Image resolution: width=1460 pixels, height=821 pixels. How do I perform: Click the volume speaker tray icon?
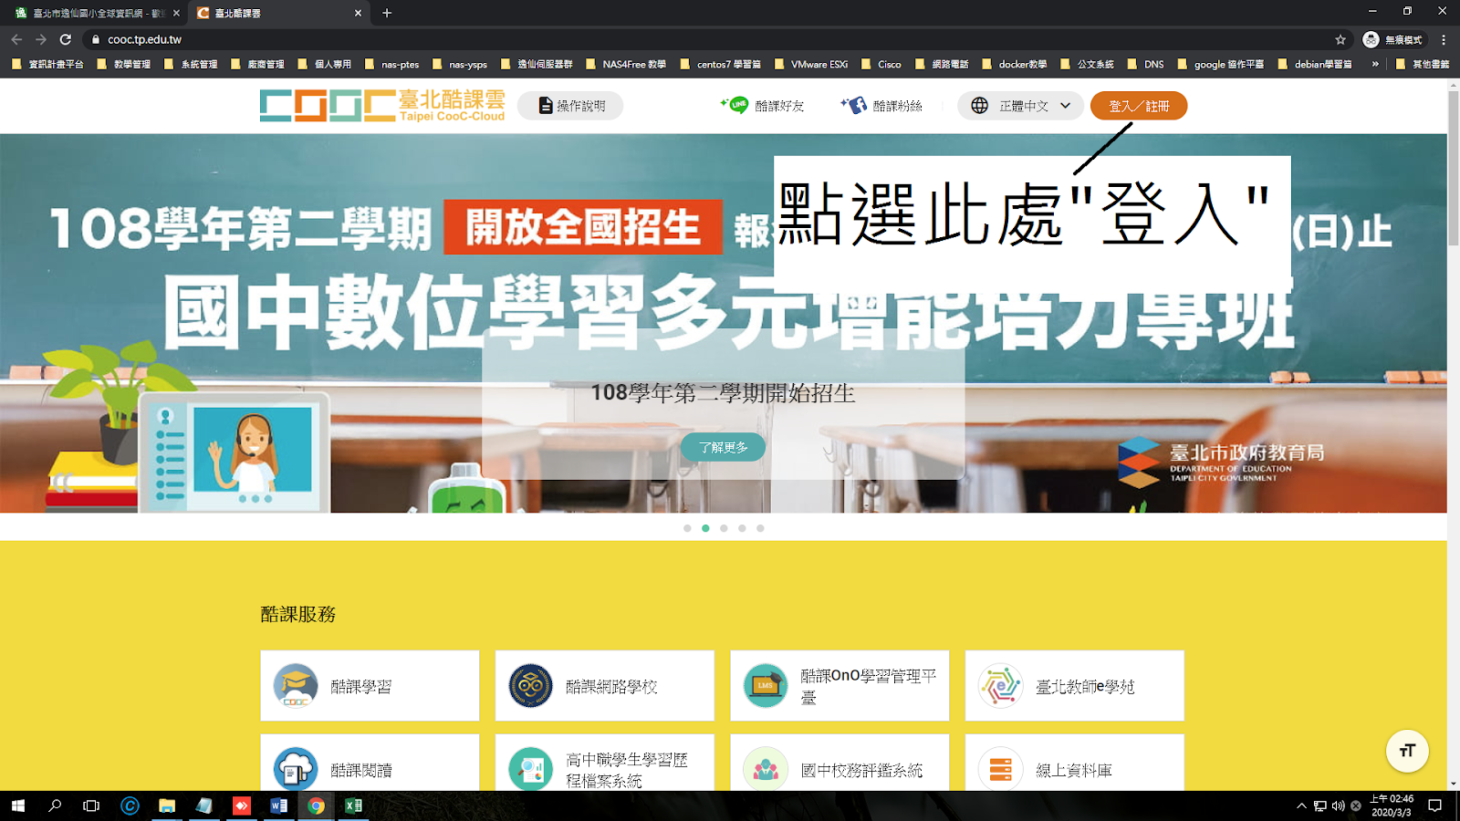click(x=1338, y=805)
